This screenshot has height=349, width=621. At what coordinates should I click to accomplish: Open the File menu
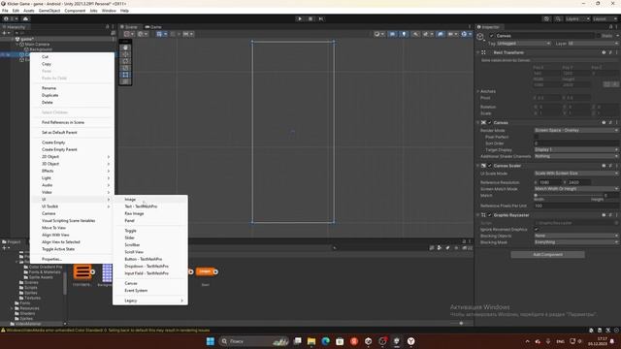(5, 11)
